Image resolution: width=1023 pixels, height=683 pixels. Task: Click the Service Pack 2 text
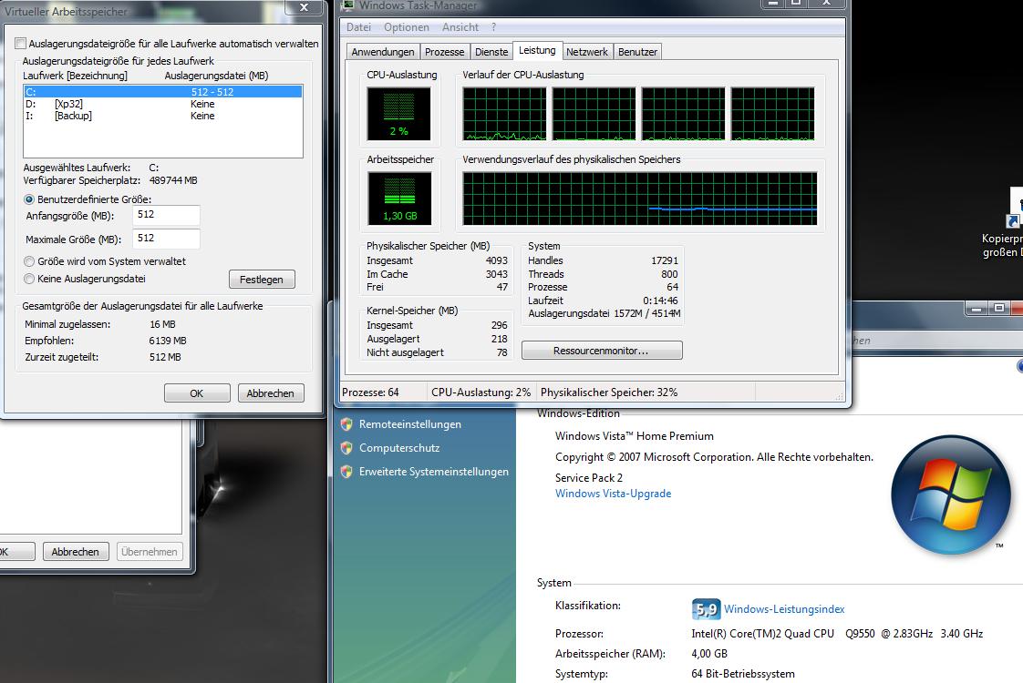click(x=588, y=478)
